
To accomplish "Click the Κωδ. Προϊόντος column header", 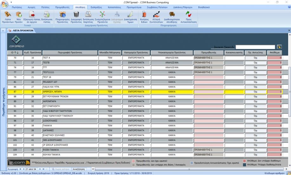I will [32, 52].
